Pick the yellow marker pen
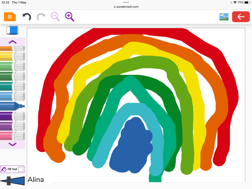The image size is (252, 189). coord(13,56)
